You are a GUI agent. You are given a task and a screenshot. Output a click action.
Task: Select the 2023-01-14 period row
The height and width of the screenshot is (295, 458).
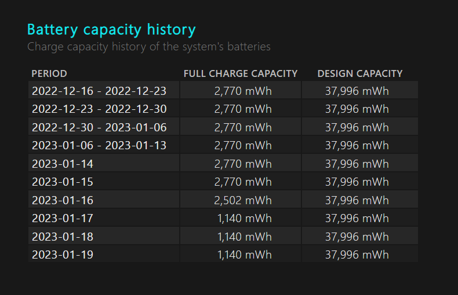[223, 164]
